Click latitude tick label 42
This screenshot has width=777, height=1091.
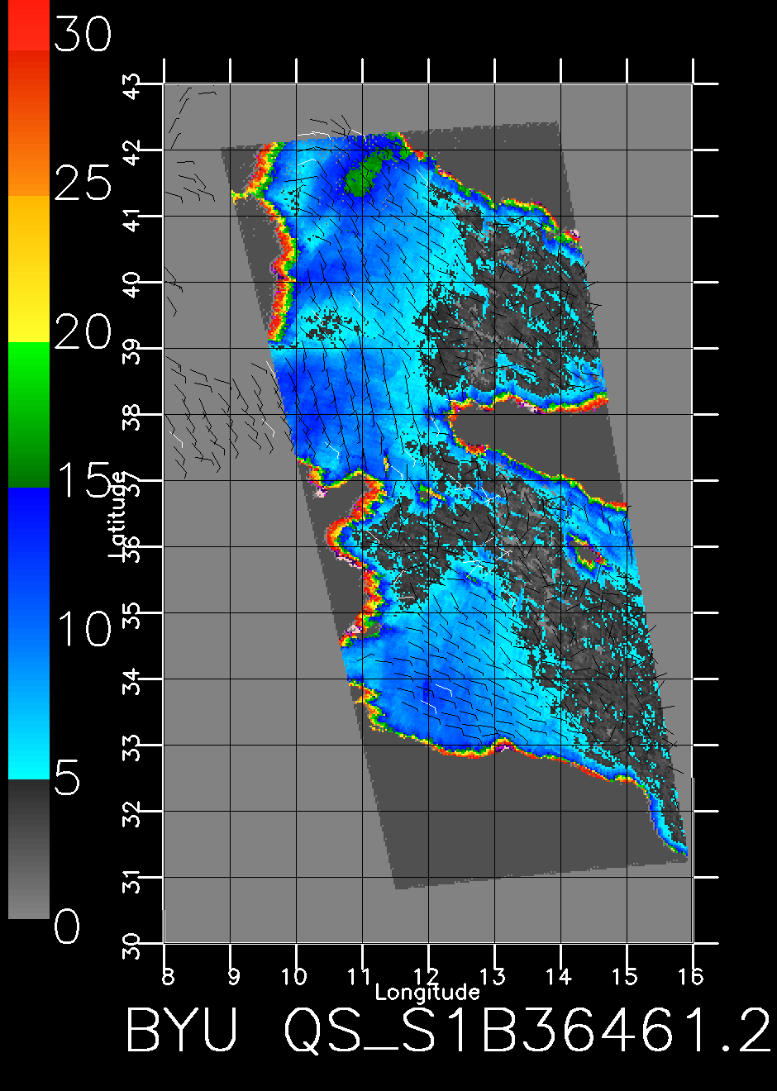pos(131,153)
